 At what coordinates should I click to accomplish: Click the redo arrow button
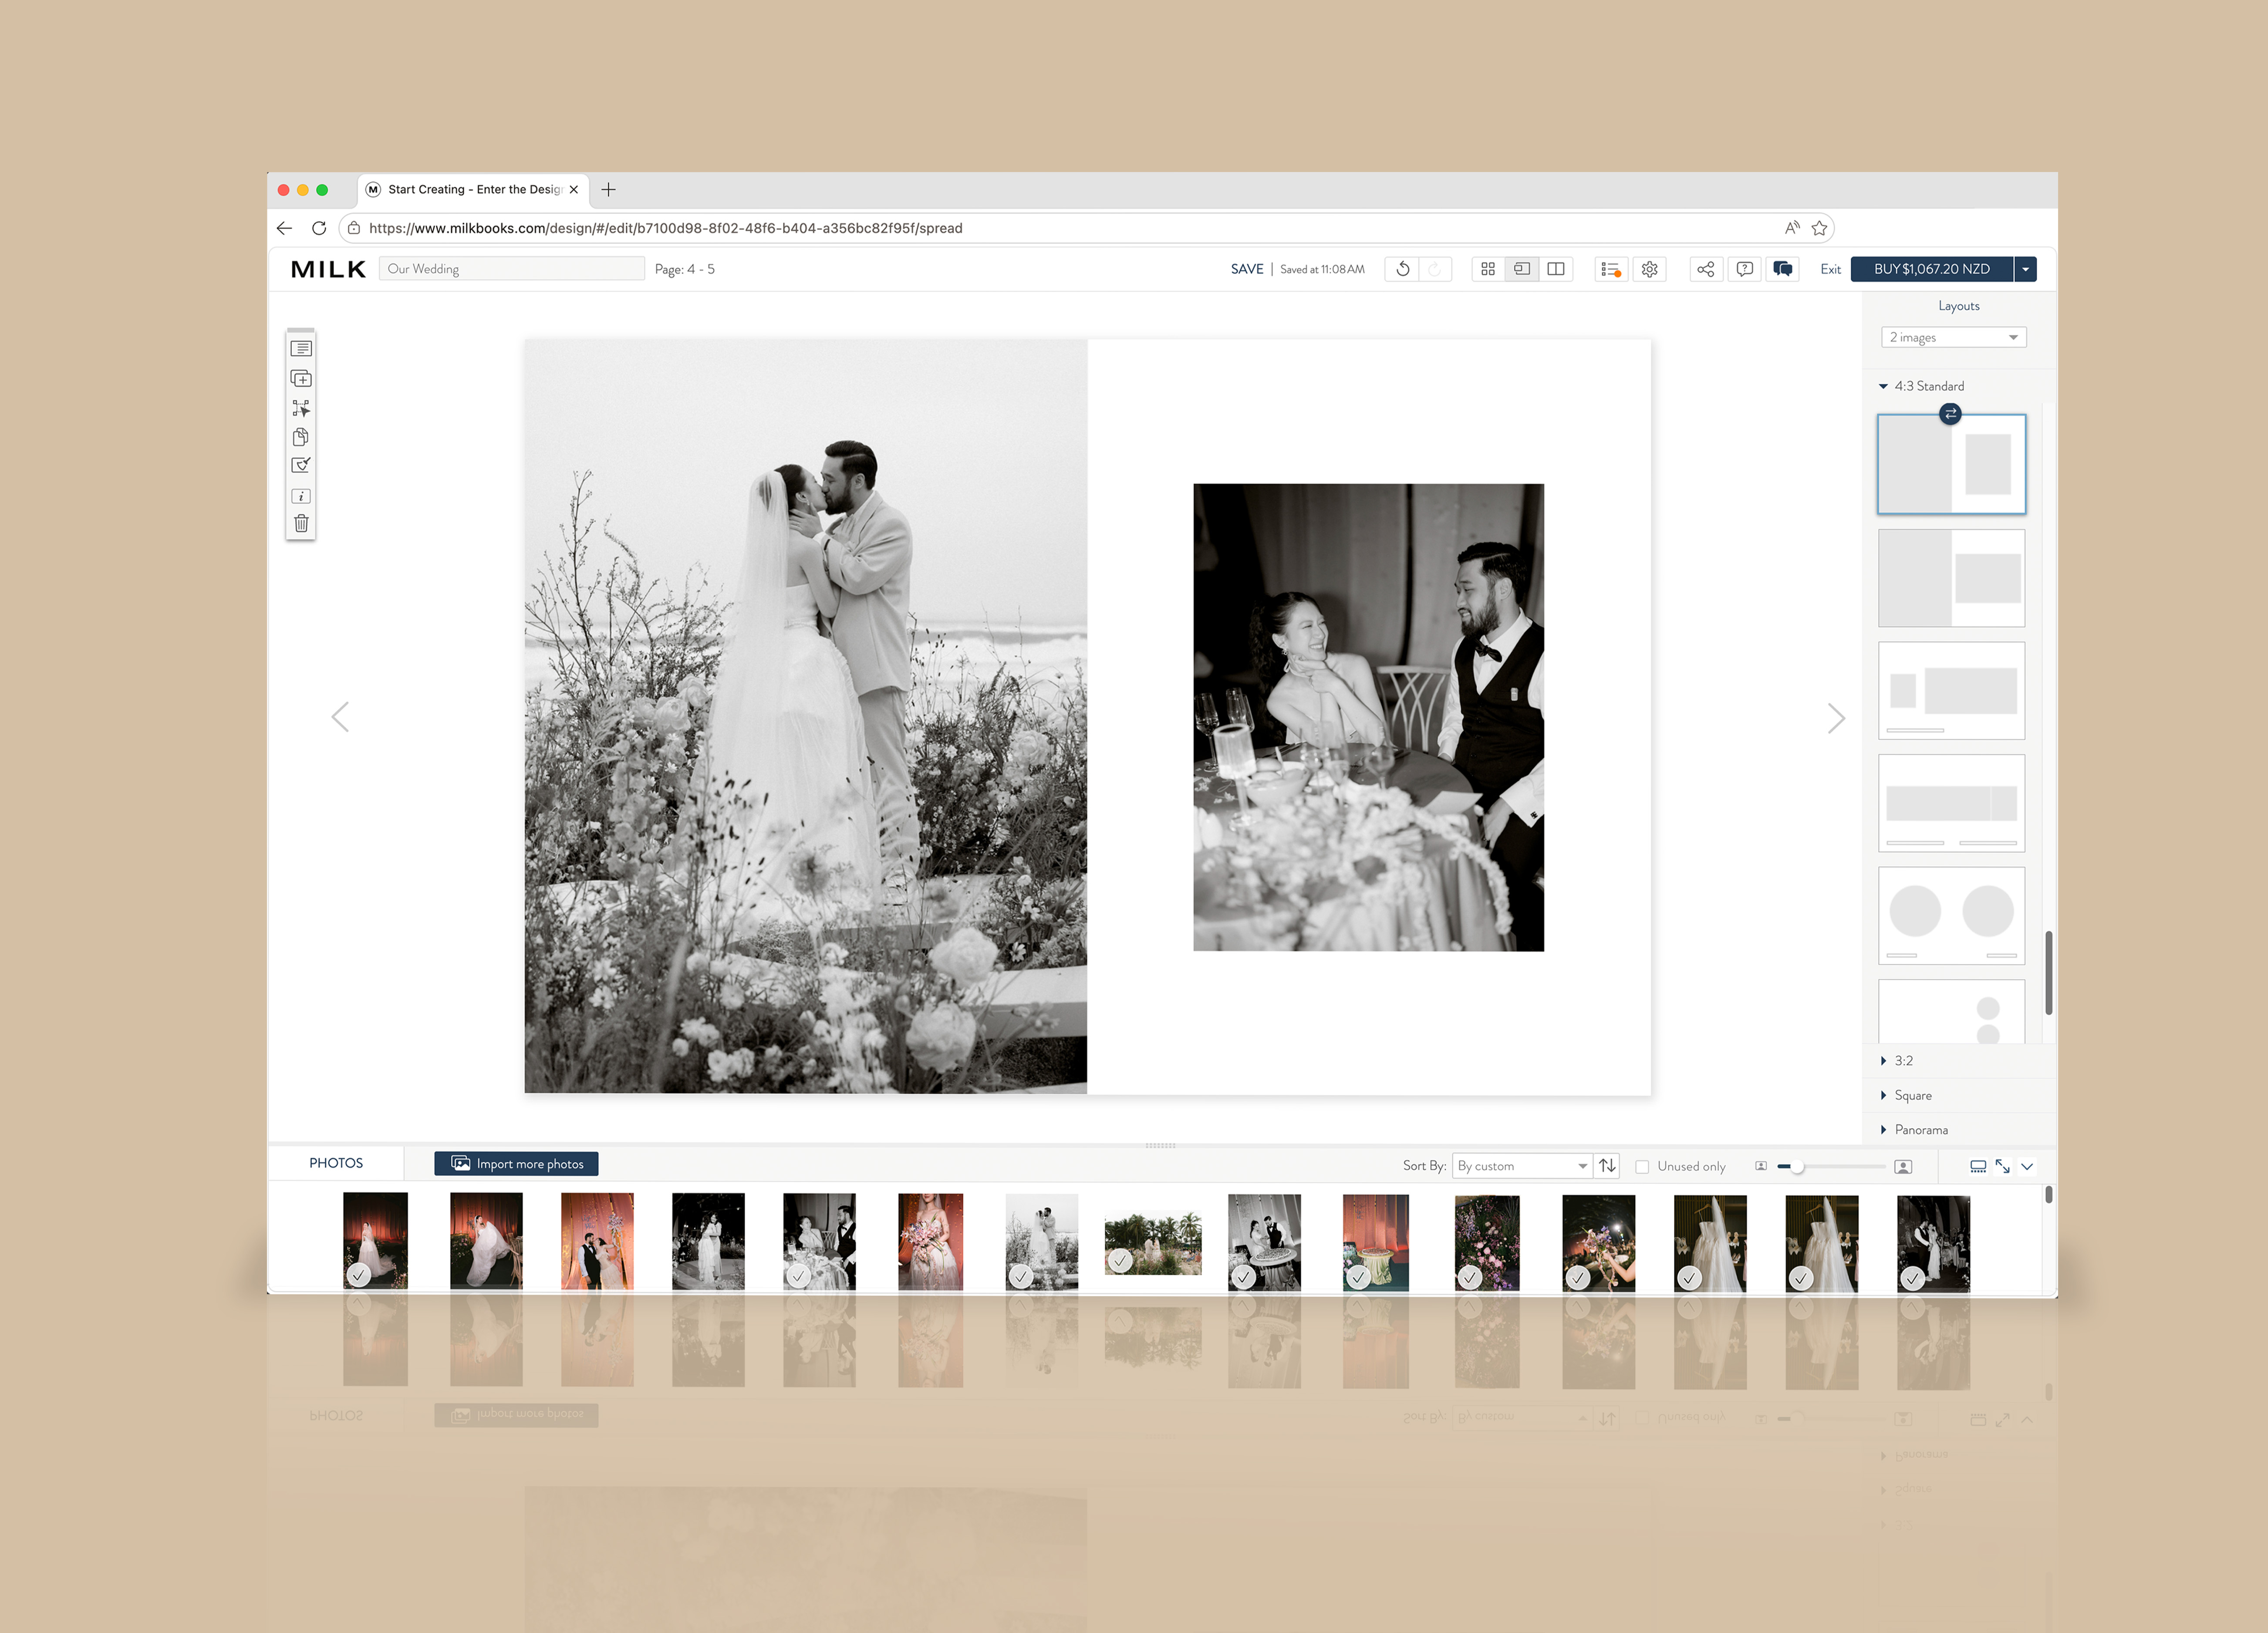tap(1435, 269)
